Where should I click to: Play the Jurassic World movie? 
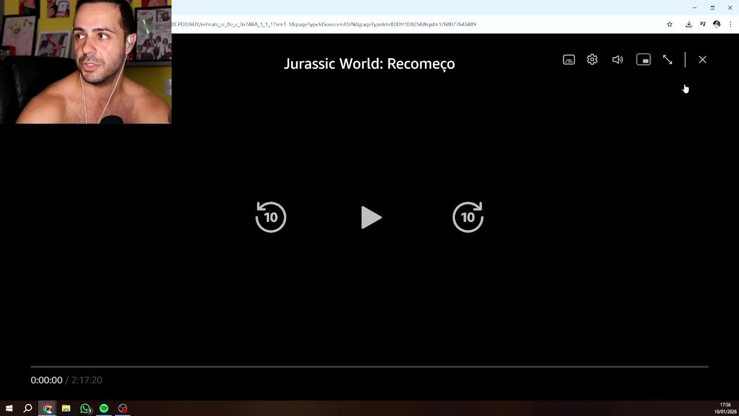click(371, 217)
